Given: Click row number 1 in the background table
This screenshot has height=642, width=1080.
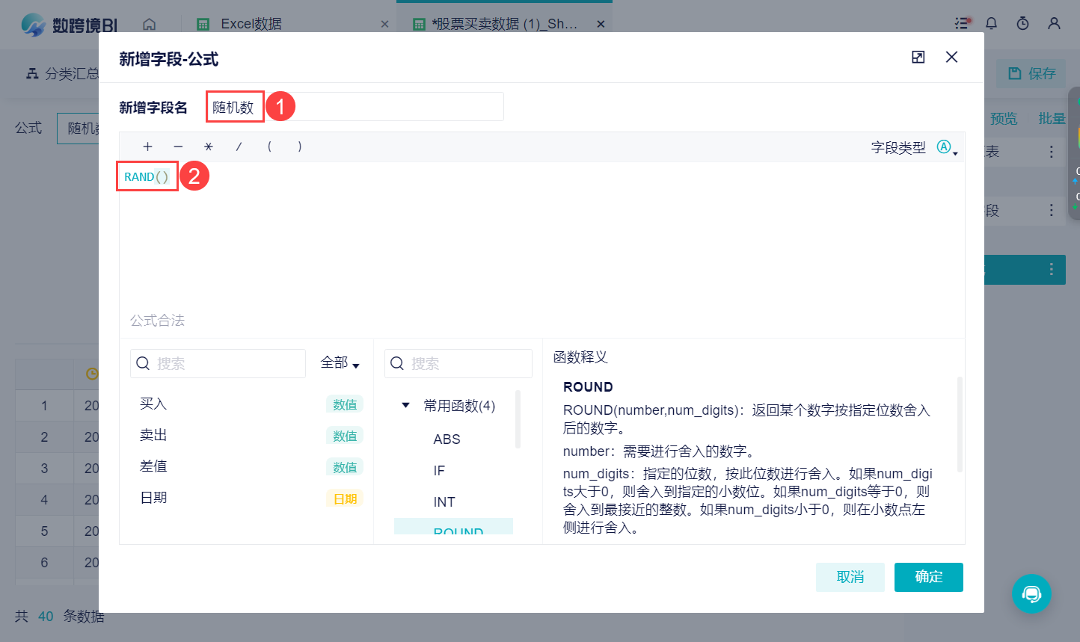Looking at the screenshot, I should click(x=44, y=406).
